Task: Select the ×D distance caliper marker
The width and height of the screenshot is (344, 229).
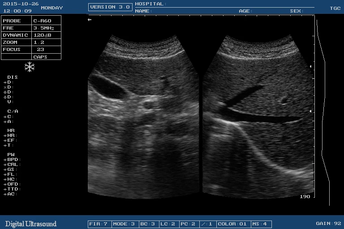Action: pyautogui.click(x=9, y=87)
